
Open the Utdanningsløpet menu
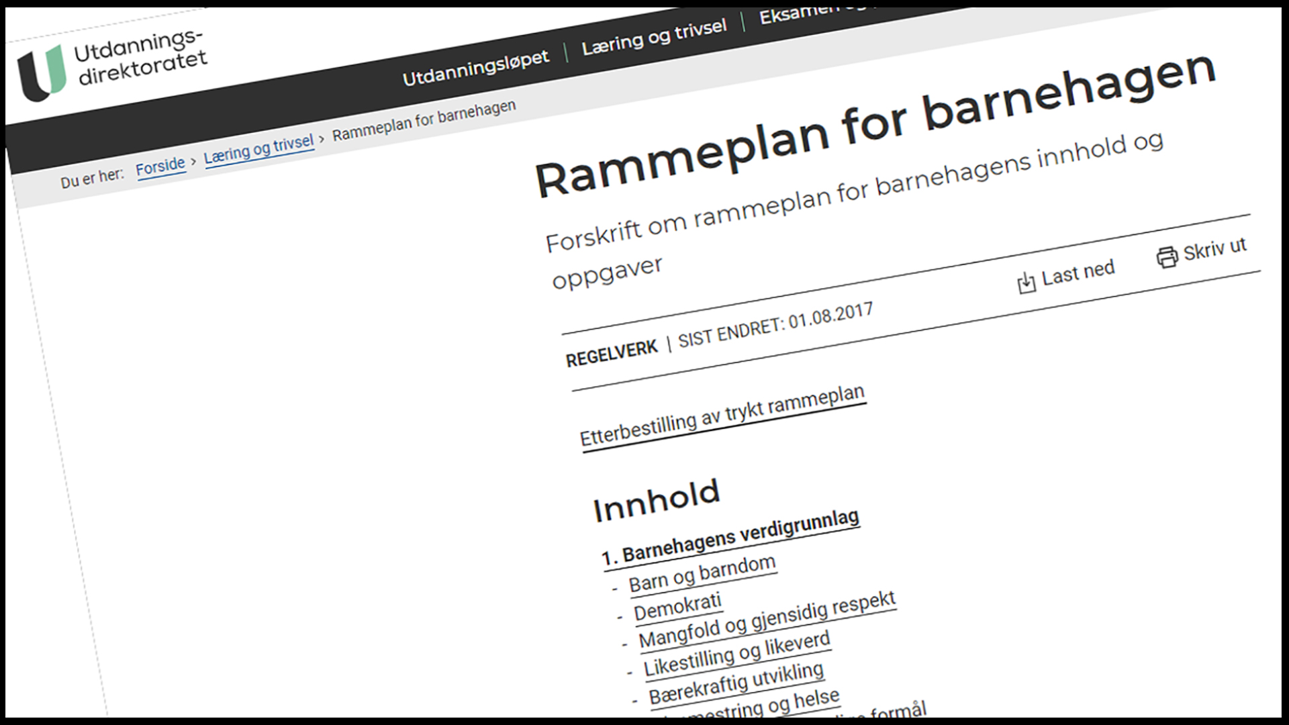475,68
